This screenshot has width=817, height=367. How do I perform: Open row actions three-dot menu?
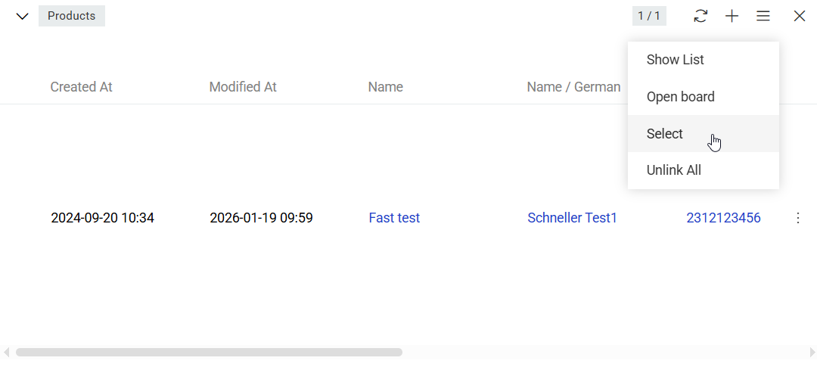(x=798, y=218)
